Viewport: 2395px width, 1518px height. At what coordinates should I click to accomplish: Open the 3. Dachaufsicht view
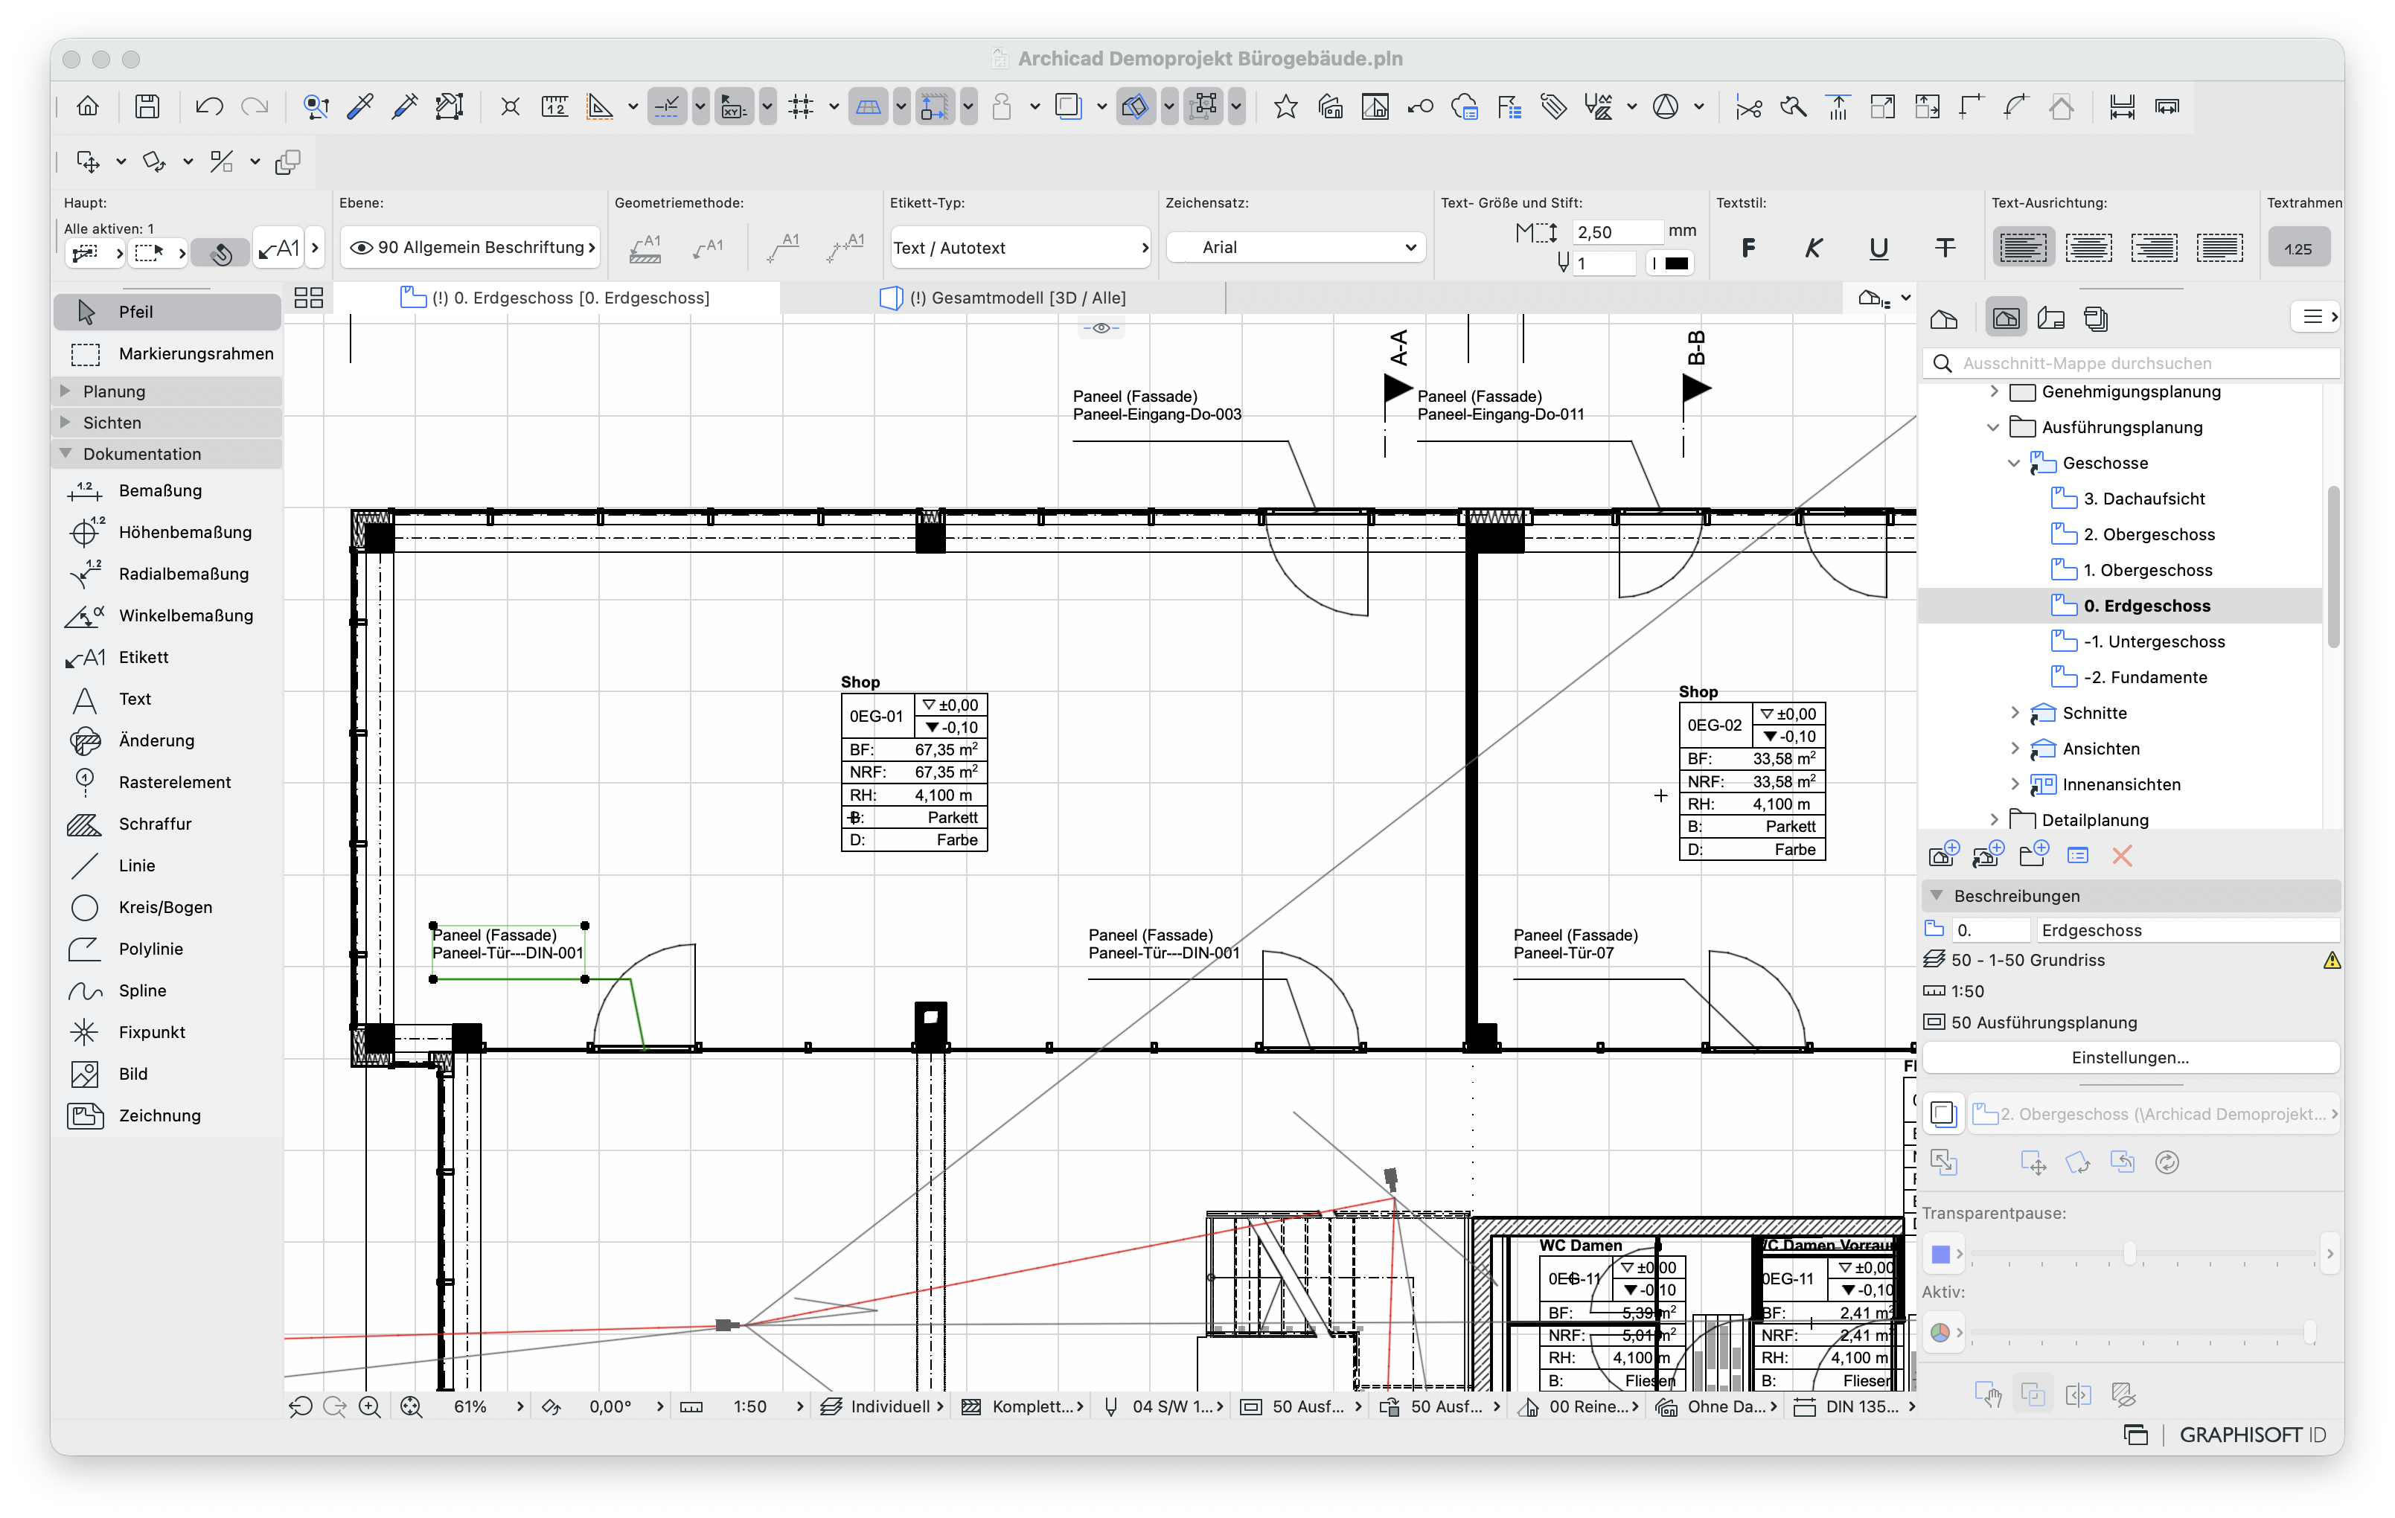(x=2144, y=499)
